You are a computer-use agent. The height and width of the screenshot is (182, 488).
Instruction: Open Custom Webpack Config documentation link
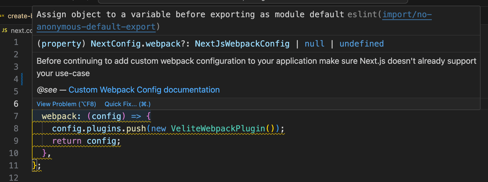tap(144, 90)
